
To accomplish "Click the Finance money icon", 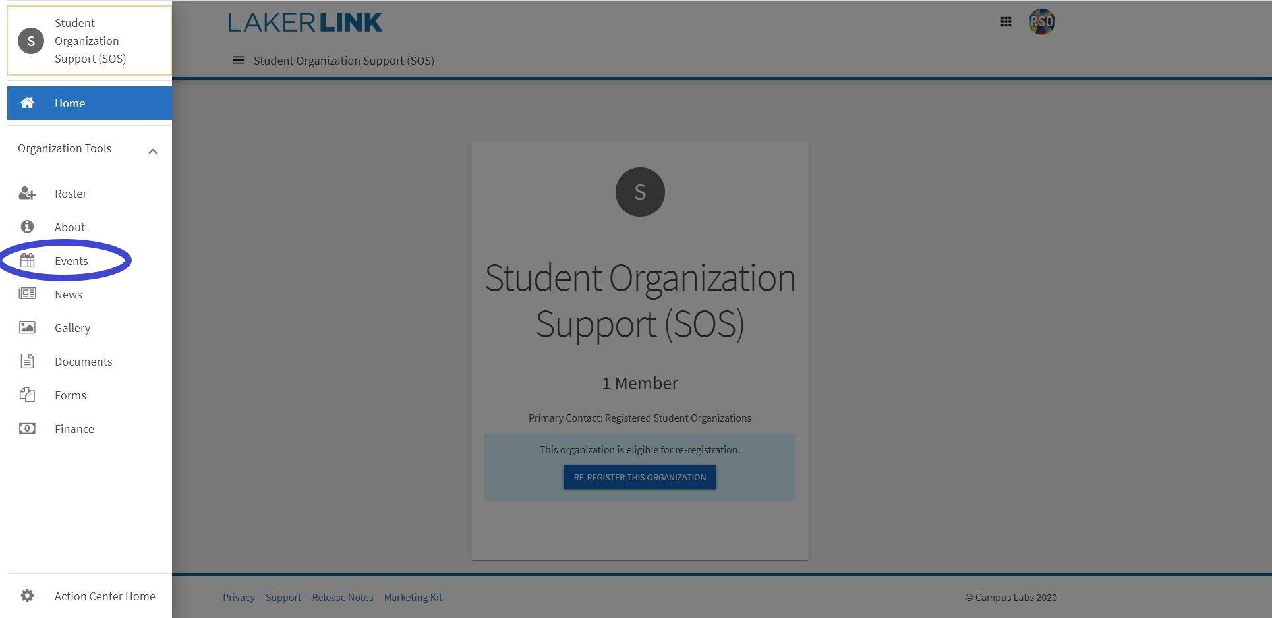I will point(27,428).
